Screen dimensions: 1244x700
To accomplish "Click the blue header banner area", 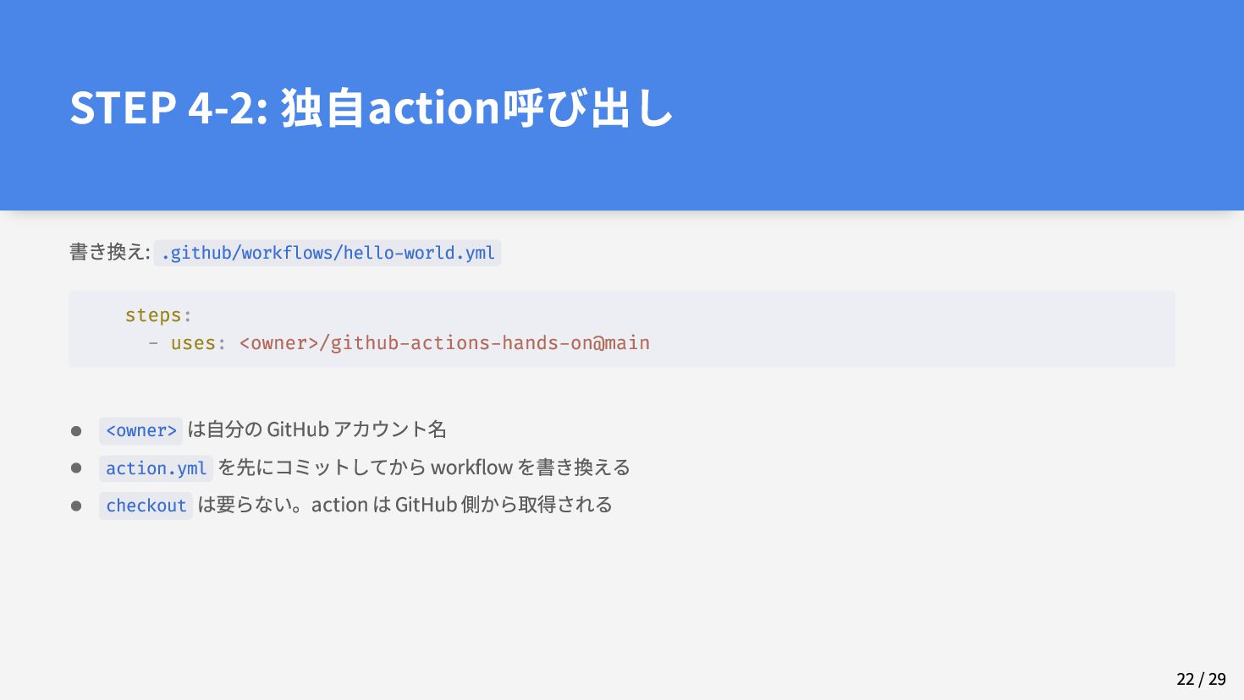I will pos(622,105).
